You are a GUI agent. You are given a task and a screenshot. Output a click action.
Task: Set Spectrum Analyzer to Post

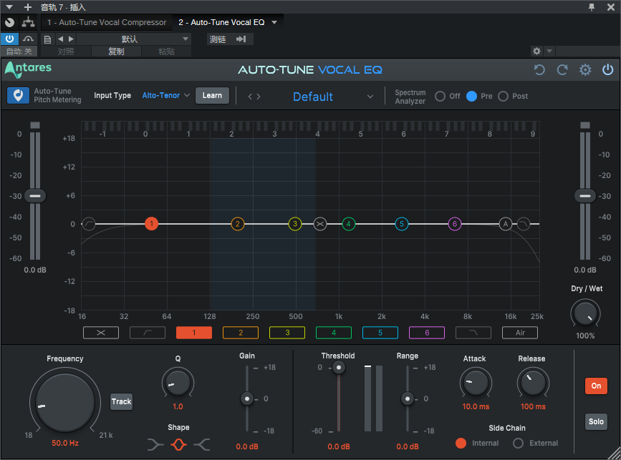click(x=503, y=96)
